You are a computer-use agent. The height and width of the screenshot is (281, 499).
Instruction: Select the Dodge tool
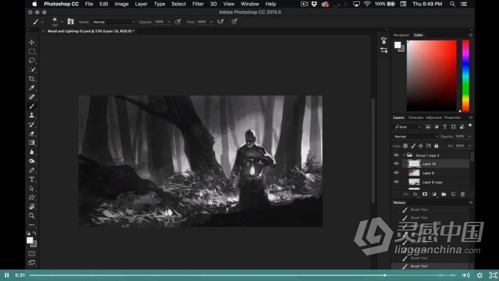[x=31, y=161]
